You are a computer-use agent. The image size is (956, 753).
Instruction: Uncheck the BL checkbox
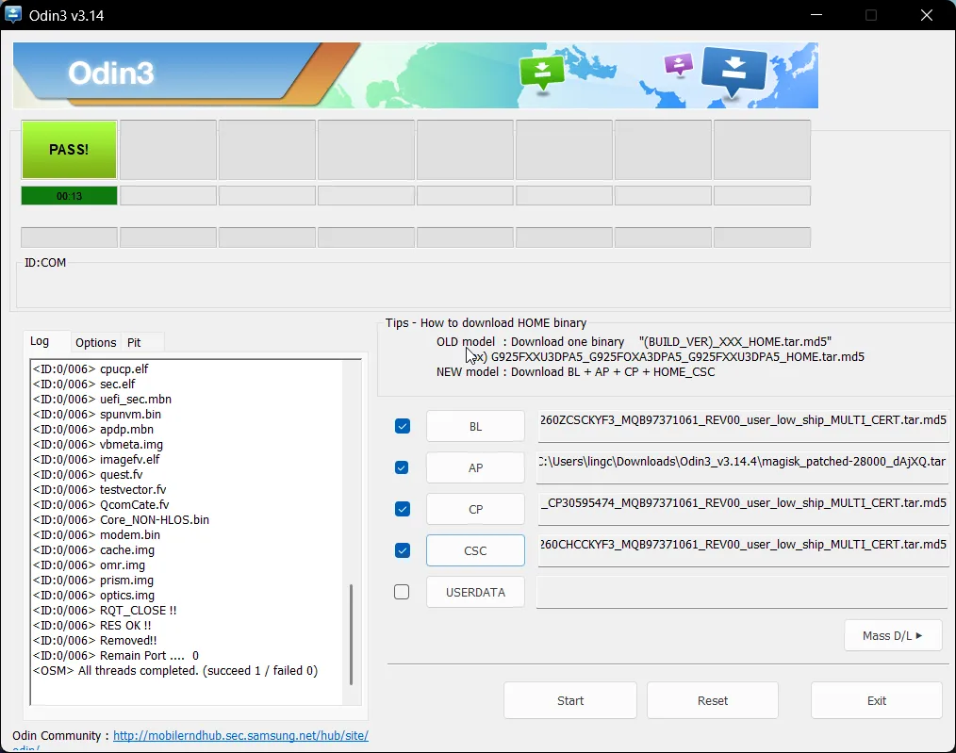click(403, 426)
